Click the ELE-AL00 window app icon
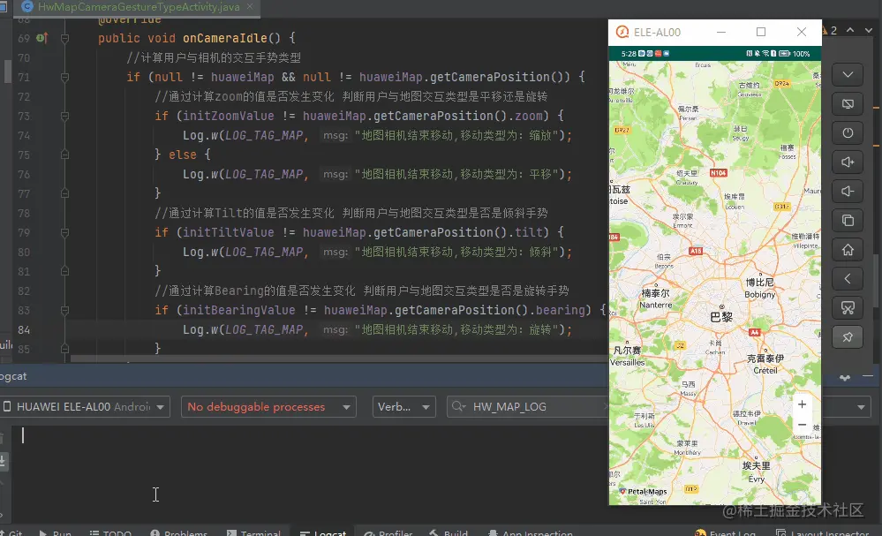This screenshot has width=882, height=536. (622, 32)
